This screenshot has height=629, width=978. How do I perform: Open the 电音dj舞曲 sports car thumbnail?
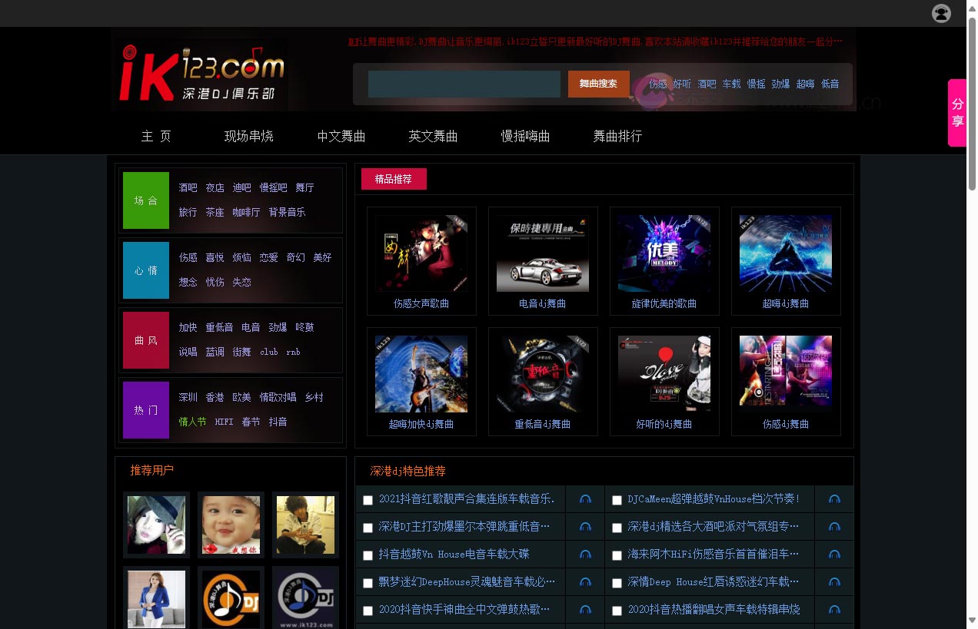point(543,254)
